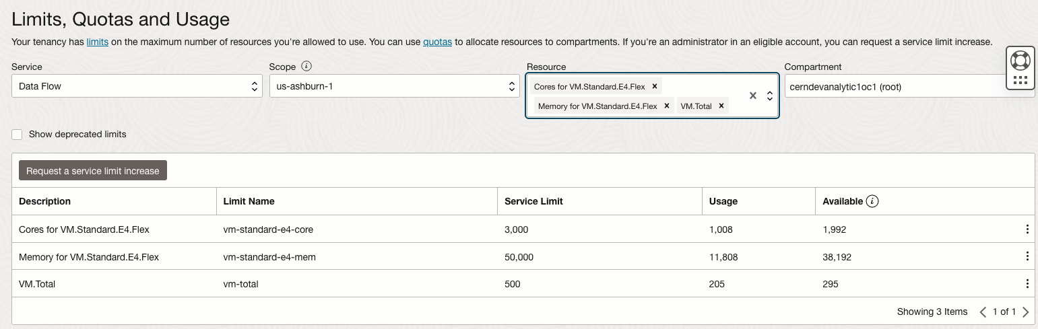Click the Limits, Quotas and Usage heading
Screen dimensions: 1038x329
121,20
